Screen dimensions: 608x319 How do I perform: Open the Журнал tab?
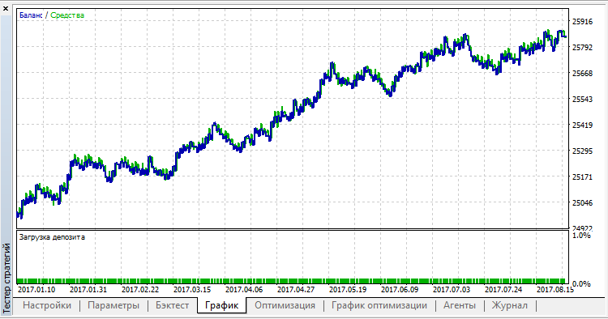tap(510, 305)
